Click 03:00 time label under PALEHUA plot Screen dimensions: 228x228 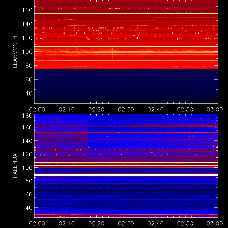tap(215, 223)
